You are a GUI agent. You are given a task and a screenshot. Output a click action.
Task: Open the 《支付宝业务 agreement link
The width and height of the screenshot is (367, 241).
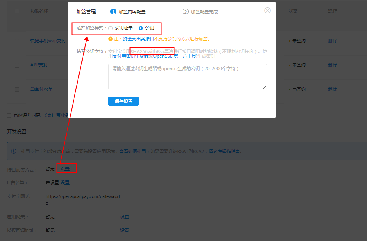click(56, 115)
